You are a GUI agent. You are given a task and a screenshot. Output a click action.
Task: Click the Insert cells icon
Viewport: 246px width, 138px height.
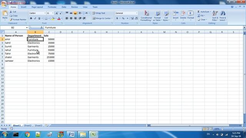[176, 13]
